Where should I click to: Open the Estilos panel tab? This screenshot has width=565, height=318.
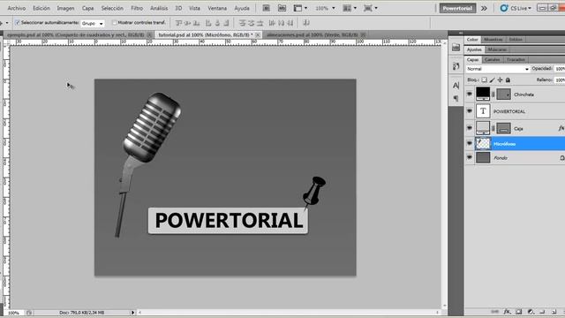tap(516, 39)
